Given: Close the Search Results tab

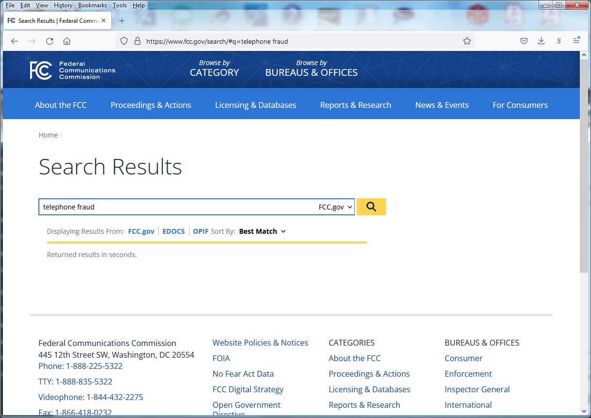Looking at the screenshot, I should coord(104,21).
